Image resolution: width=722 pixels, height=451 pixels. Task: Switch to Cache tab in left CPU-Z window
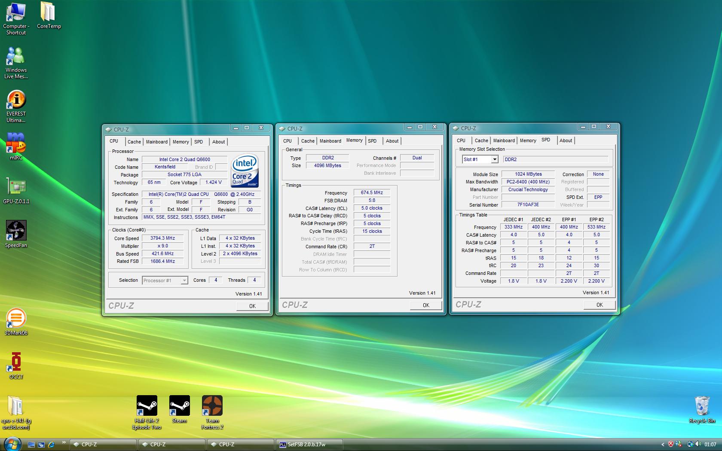(134, 142)
